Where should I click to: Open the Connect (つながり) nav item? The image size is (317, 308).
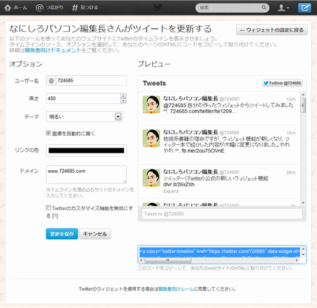[49, 8]
